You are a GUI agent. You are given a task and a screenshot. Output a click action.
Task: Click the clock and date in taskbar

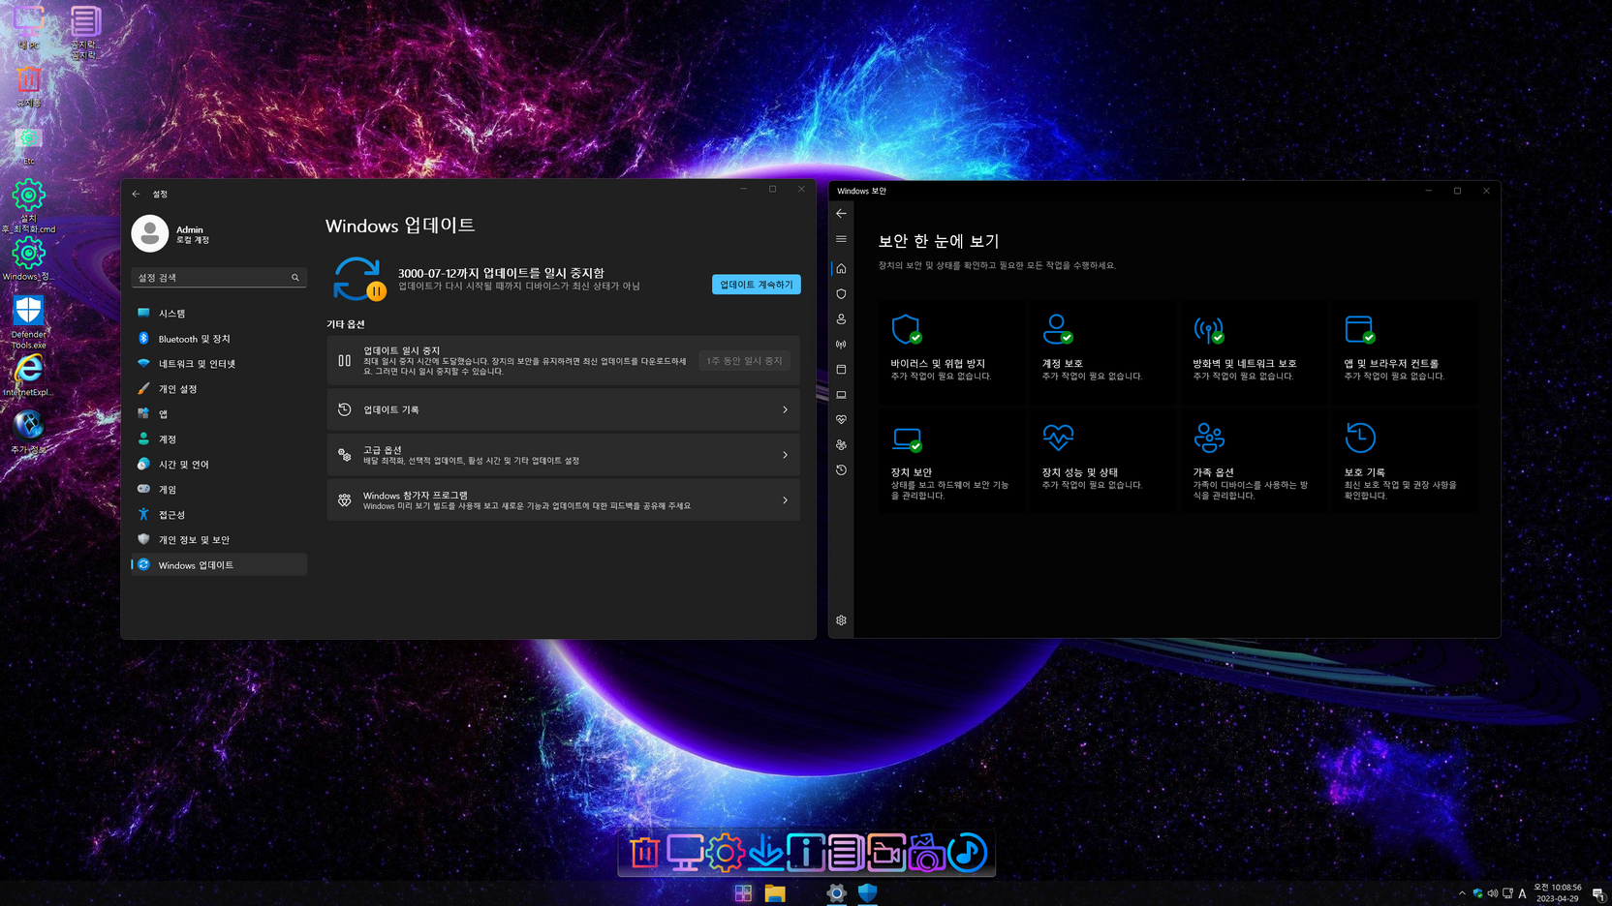1557,892
